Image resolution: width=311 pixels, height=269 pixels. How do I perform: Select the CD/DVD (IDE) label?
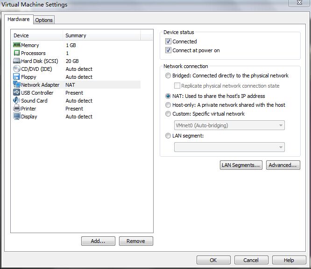(36, 69)
